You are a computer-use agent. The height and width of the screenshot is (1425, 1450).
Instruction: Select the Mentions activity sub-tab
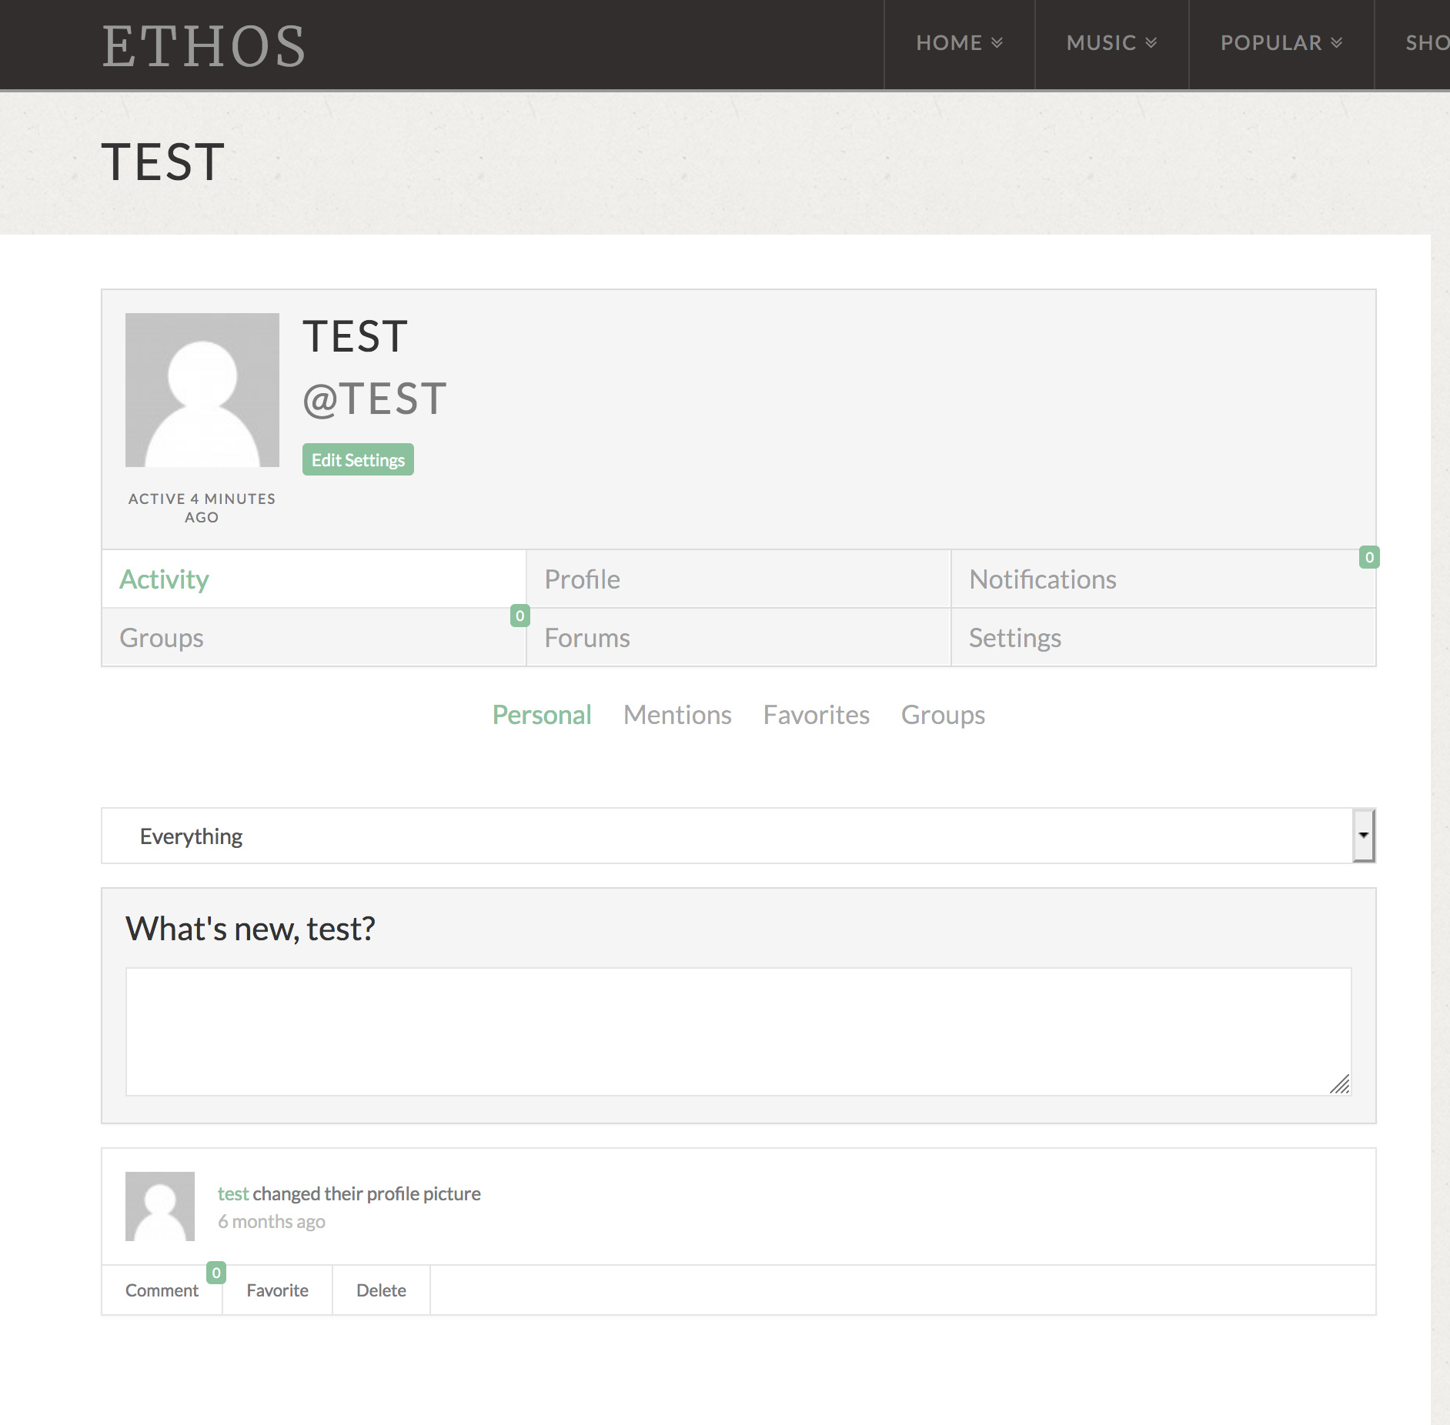point(677,715)
